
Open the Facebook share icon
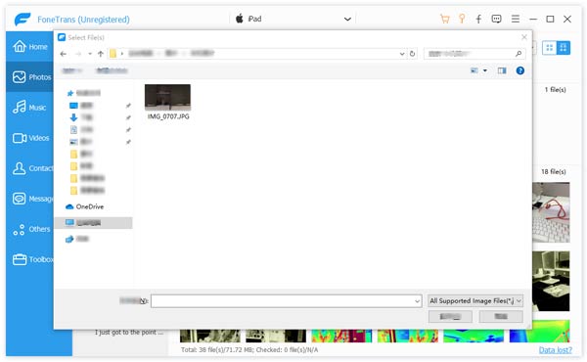pyautogui.click(x=478, y=19)
